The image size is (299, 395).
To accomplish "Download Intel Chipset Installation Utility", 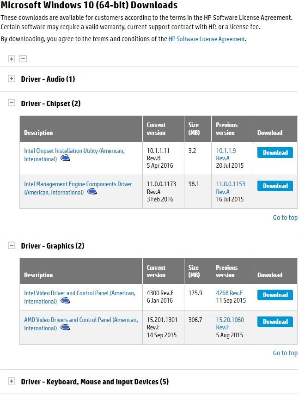I will coord(275,152).
